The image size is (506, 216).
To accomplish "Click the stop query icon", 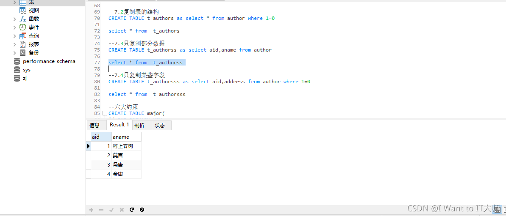I will pyautogui.click(x=142, y=210).
